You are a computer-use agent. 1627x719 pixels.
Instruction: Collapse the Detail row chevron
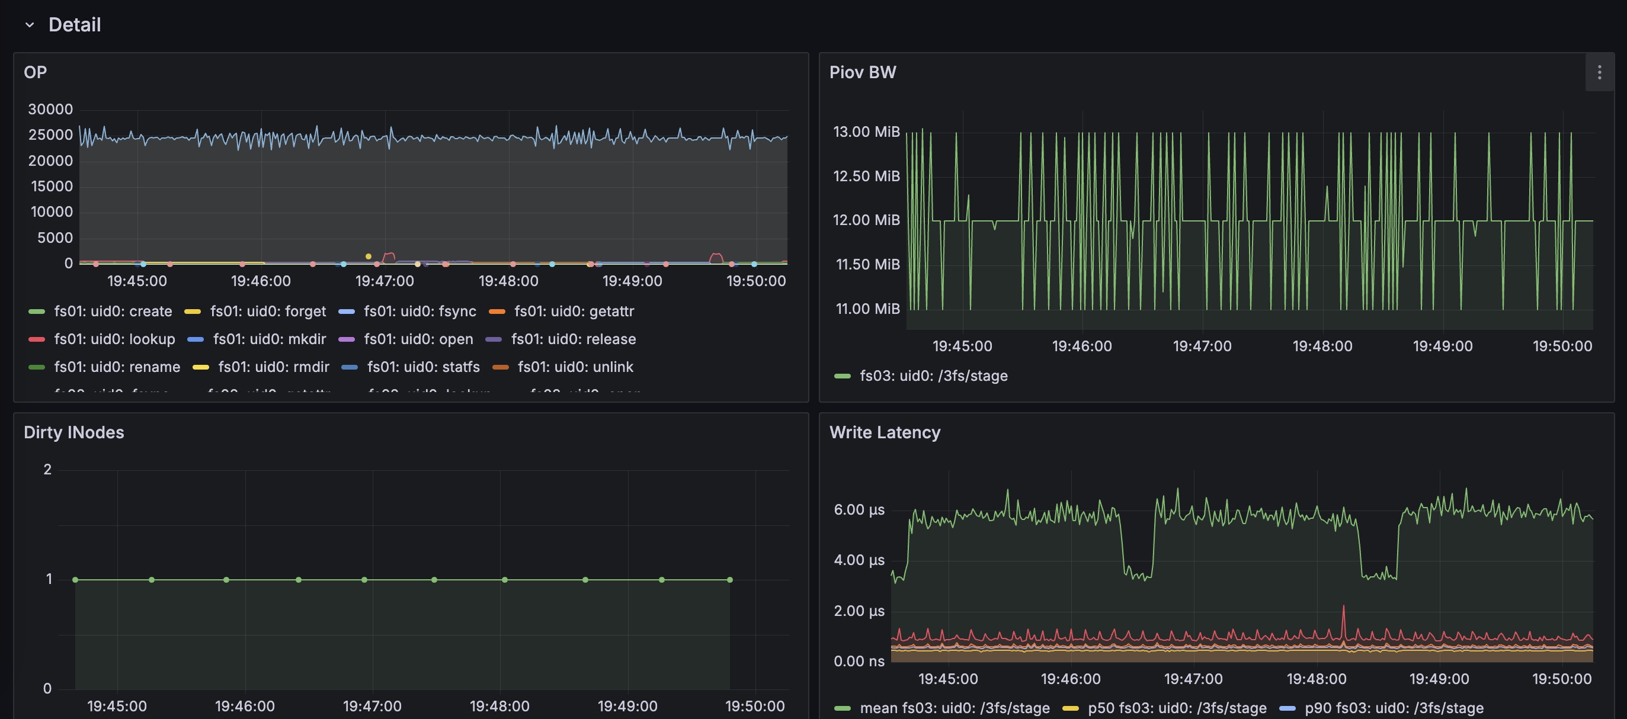pos(29,25)
